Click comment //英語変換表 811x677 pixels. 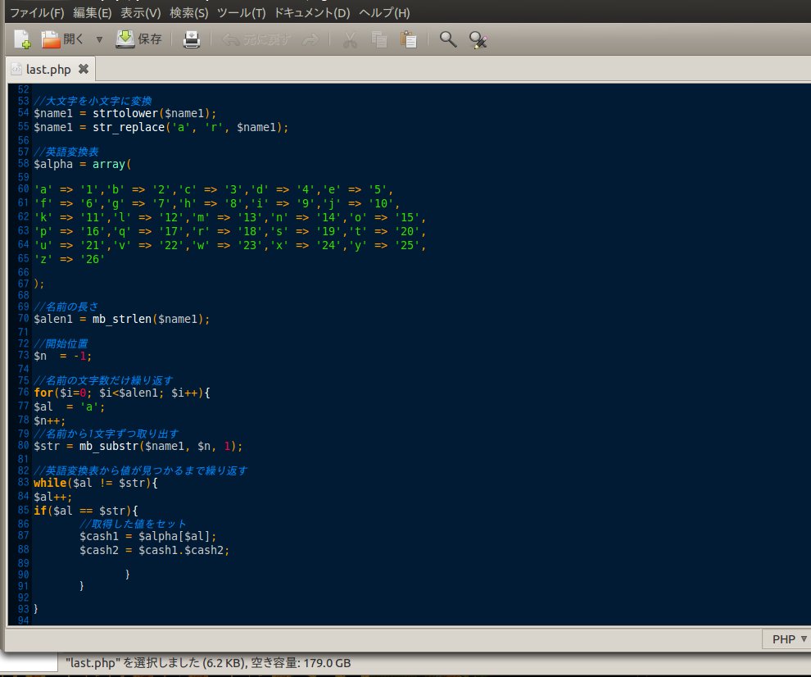(66, 152)
